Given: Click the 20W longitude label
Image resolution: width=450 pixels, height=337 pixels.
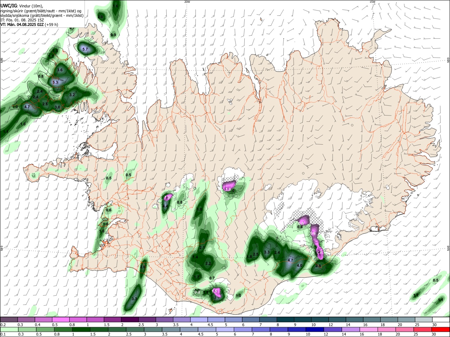Looking at the screenshot, I should (187, 2).
